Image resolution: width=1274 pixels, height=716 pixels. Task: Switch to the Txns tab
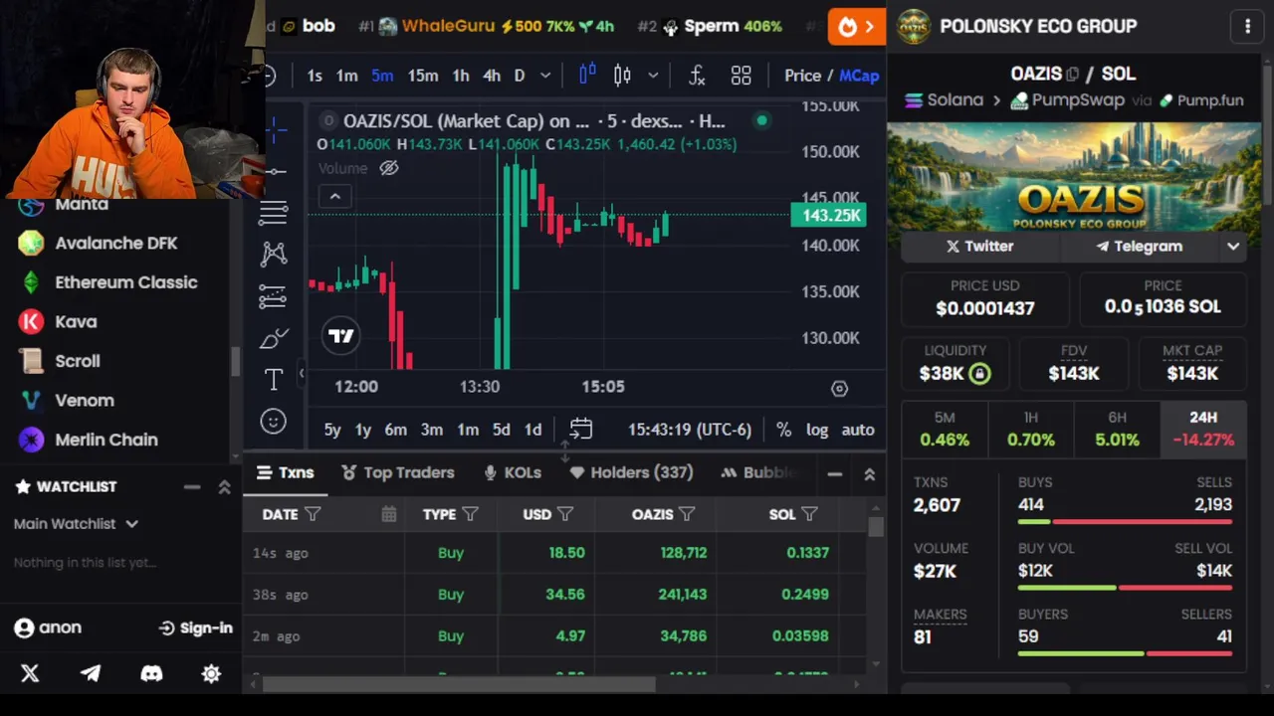(x=285, y=472)
